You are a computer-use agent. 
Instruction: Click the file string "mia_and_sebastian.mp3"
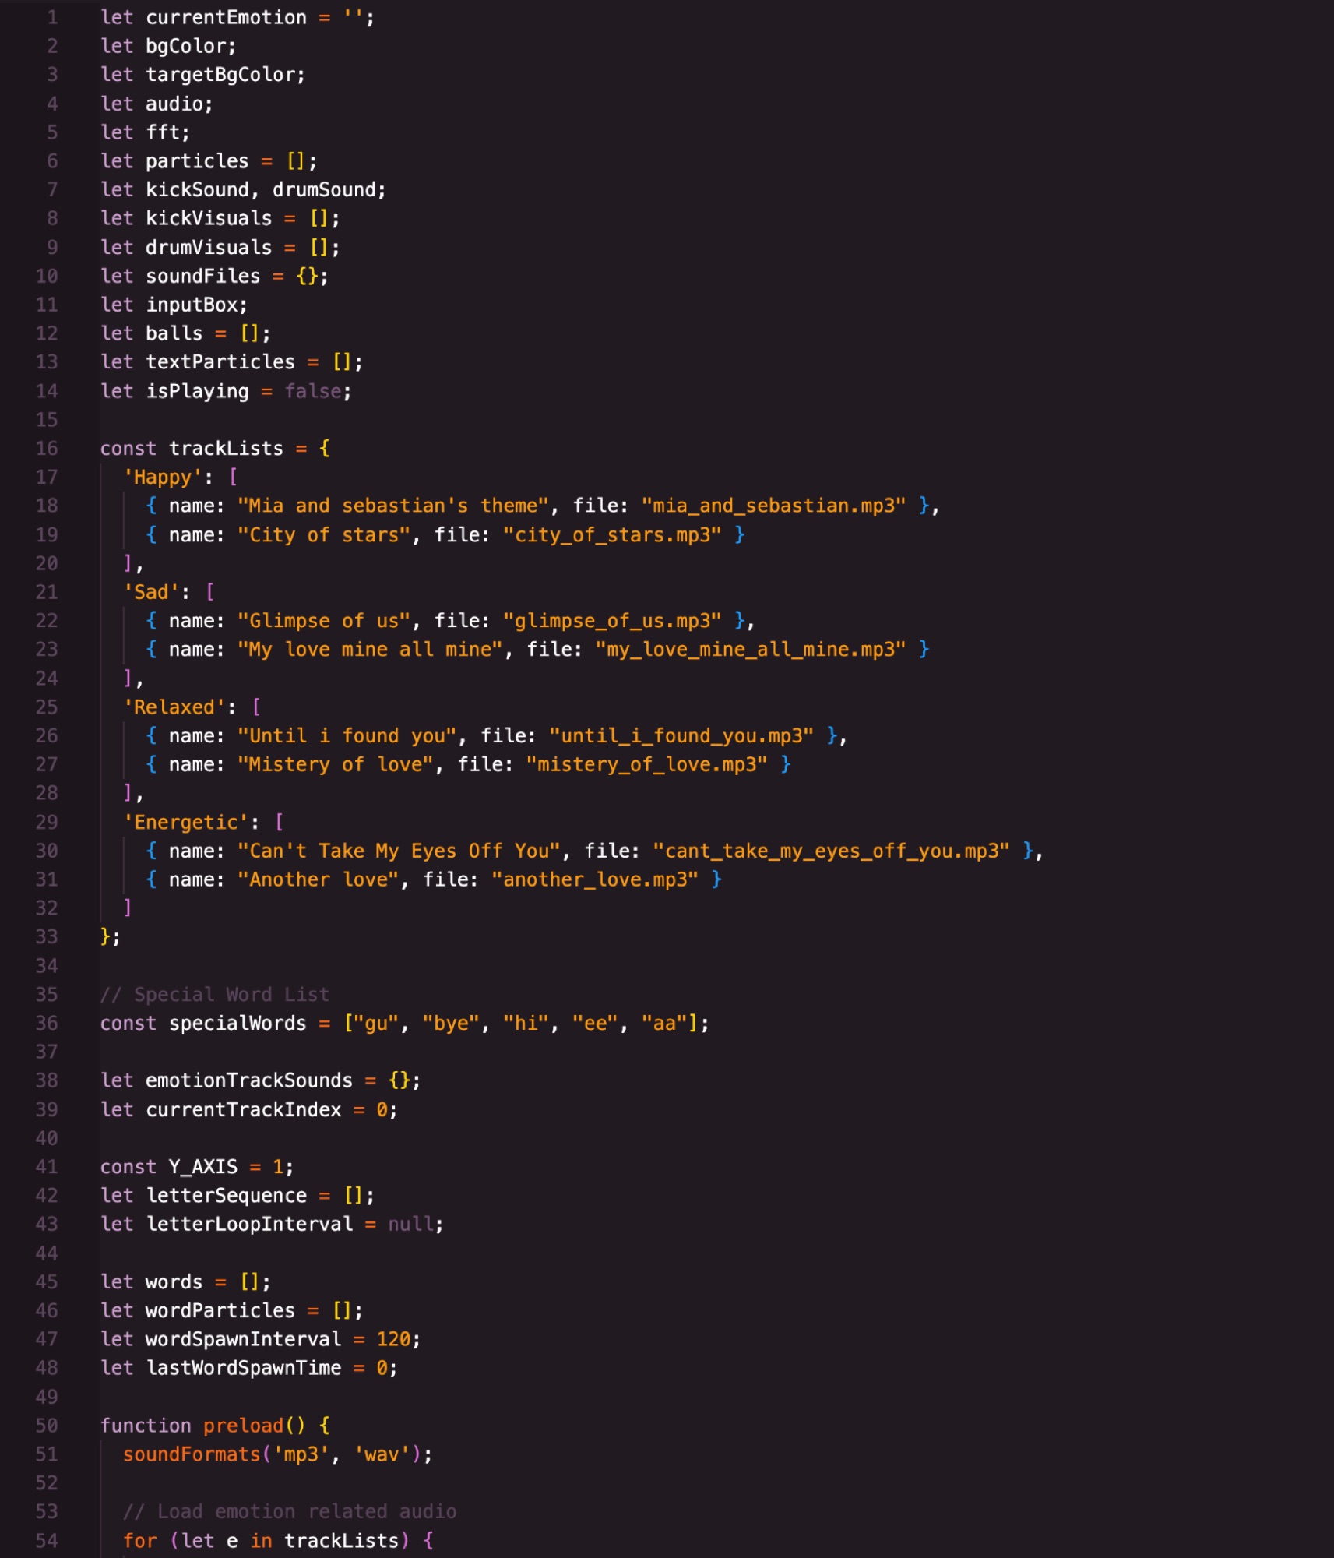coord(773,506)
